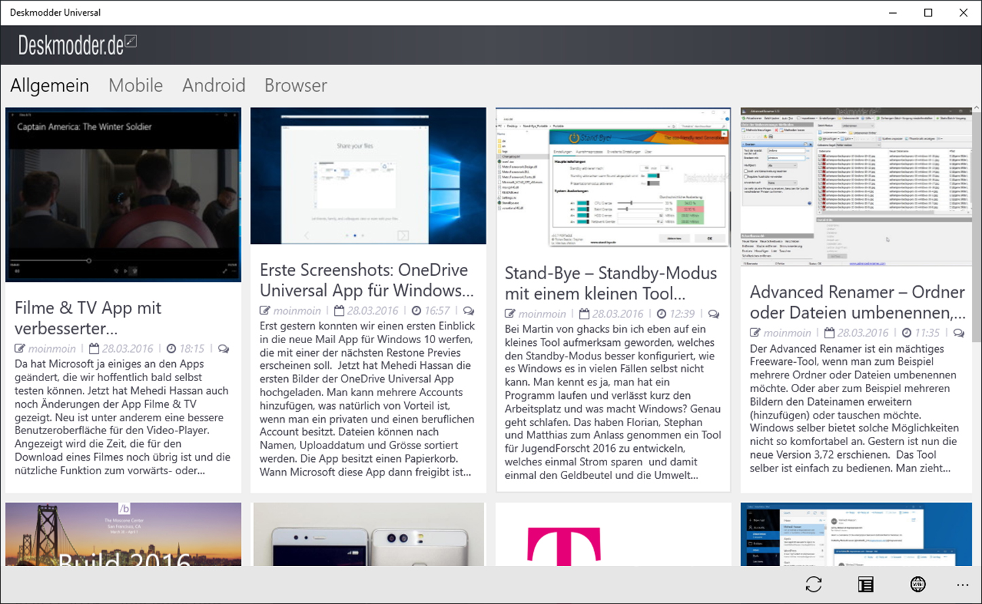Click clock icon next to 12:39
Viewport: 982px width, 604px height.
click(661, 314)
